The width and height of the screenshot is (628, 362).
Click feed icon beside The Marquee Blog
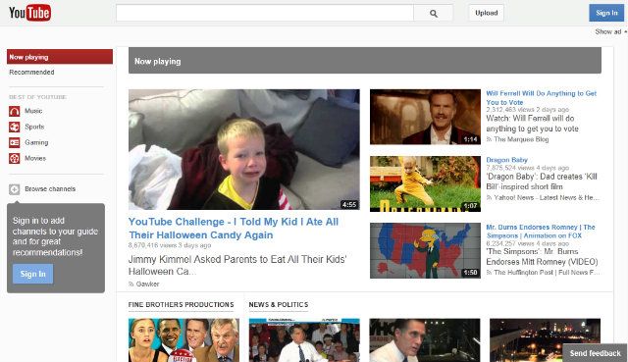click(489, 139)
